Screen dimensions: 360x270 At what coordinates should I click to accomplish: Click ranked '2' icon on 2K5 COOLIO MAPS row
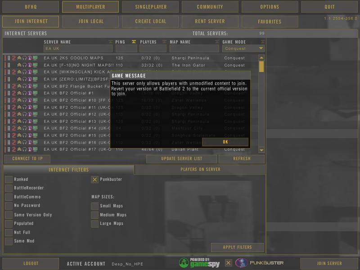[14, 58]
